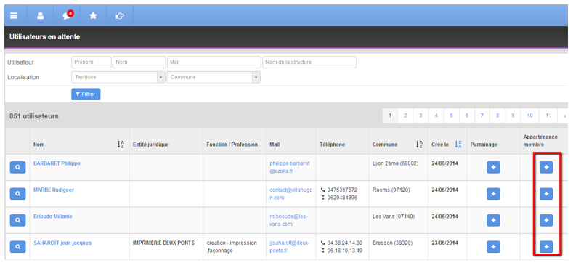Open the Commune dropdown

[x=214, y=77]
